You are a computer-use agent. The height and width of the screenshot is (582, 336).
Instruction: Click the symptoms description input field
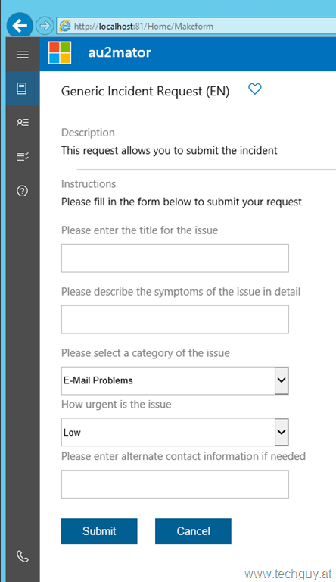tap(175, 319)
